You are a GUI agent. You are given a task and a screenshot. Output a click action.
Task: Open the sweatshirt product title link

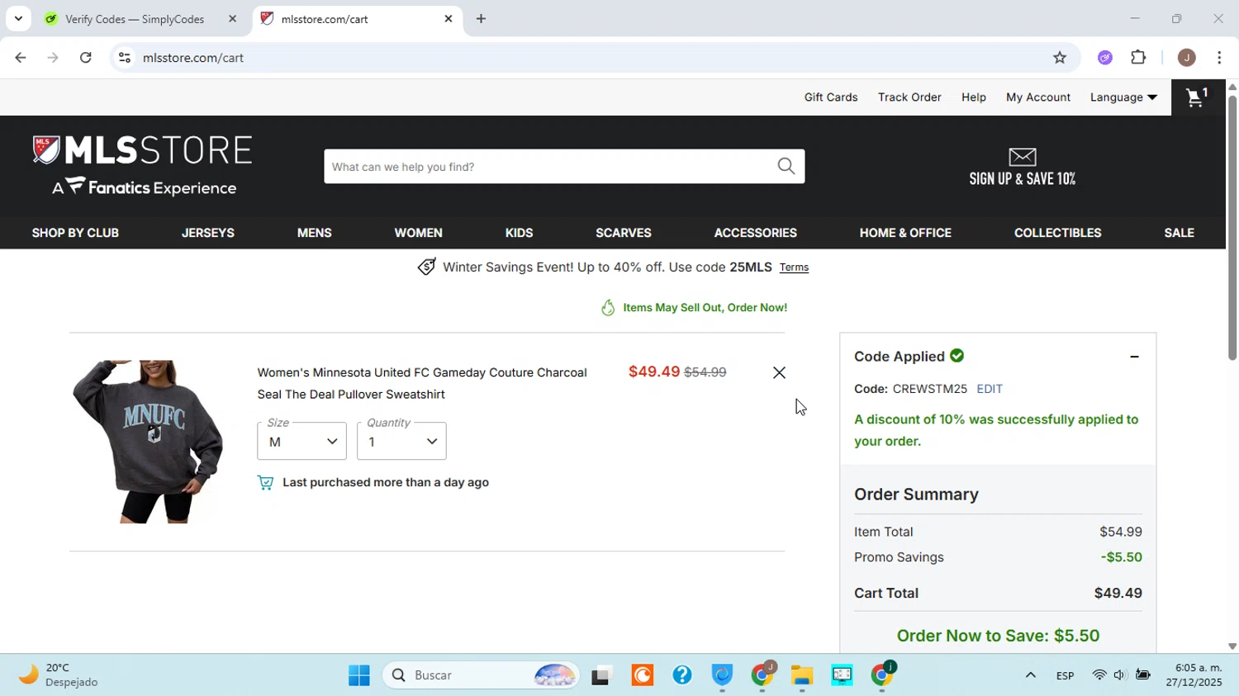pyautogui.click(x=422, y=383)
